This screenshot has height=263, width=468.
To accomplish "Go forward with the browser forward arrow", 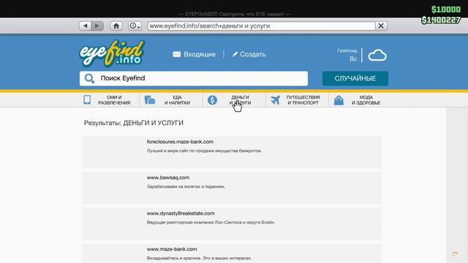I will click(97, 26).
